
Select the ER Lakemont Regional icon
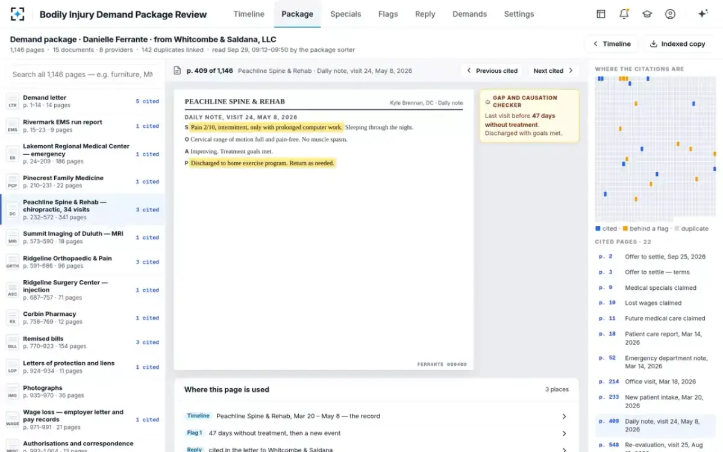click(x=13, y=154)
